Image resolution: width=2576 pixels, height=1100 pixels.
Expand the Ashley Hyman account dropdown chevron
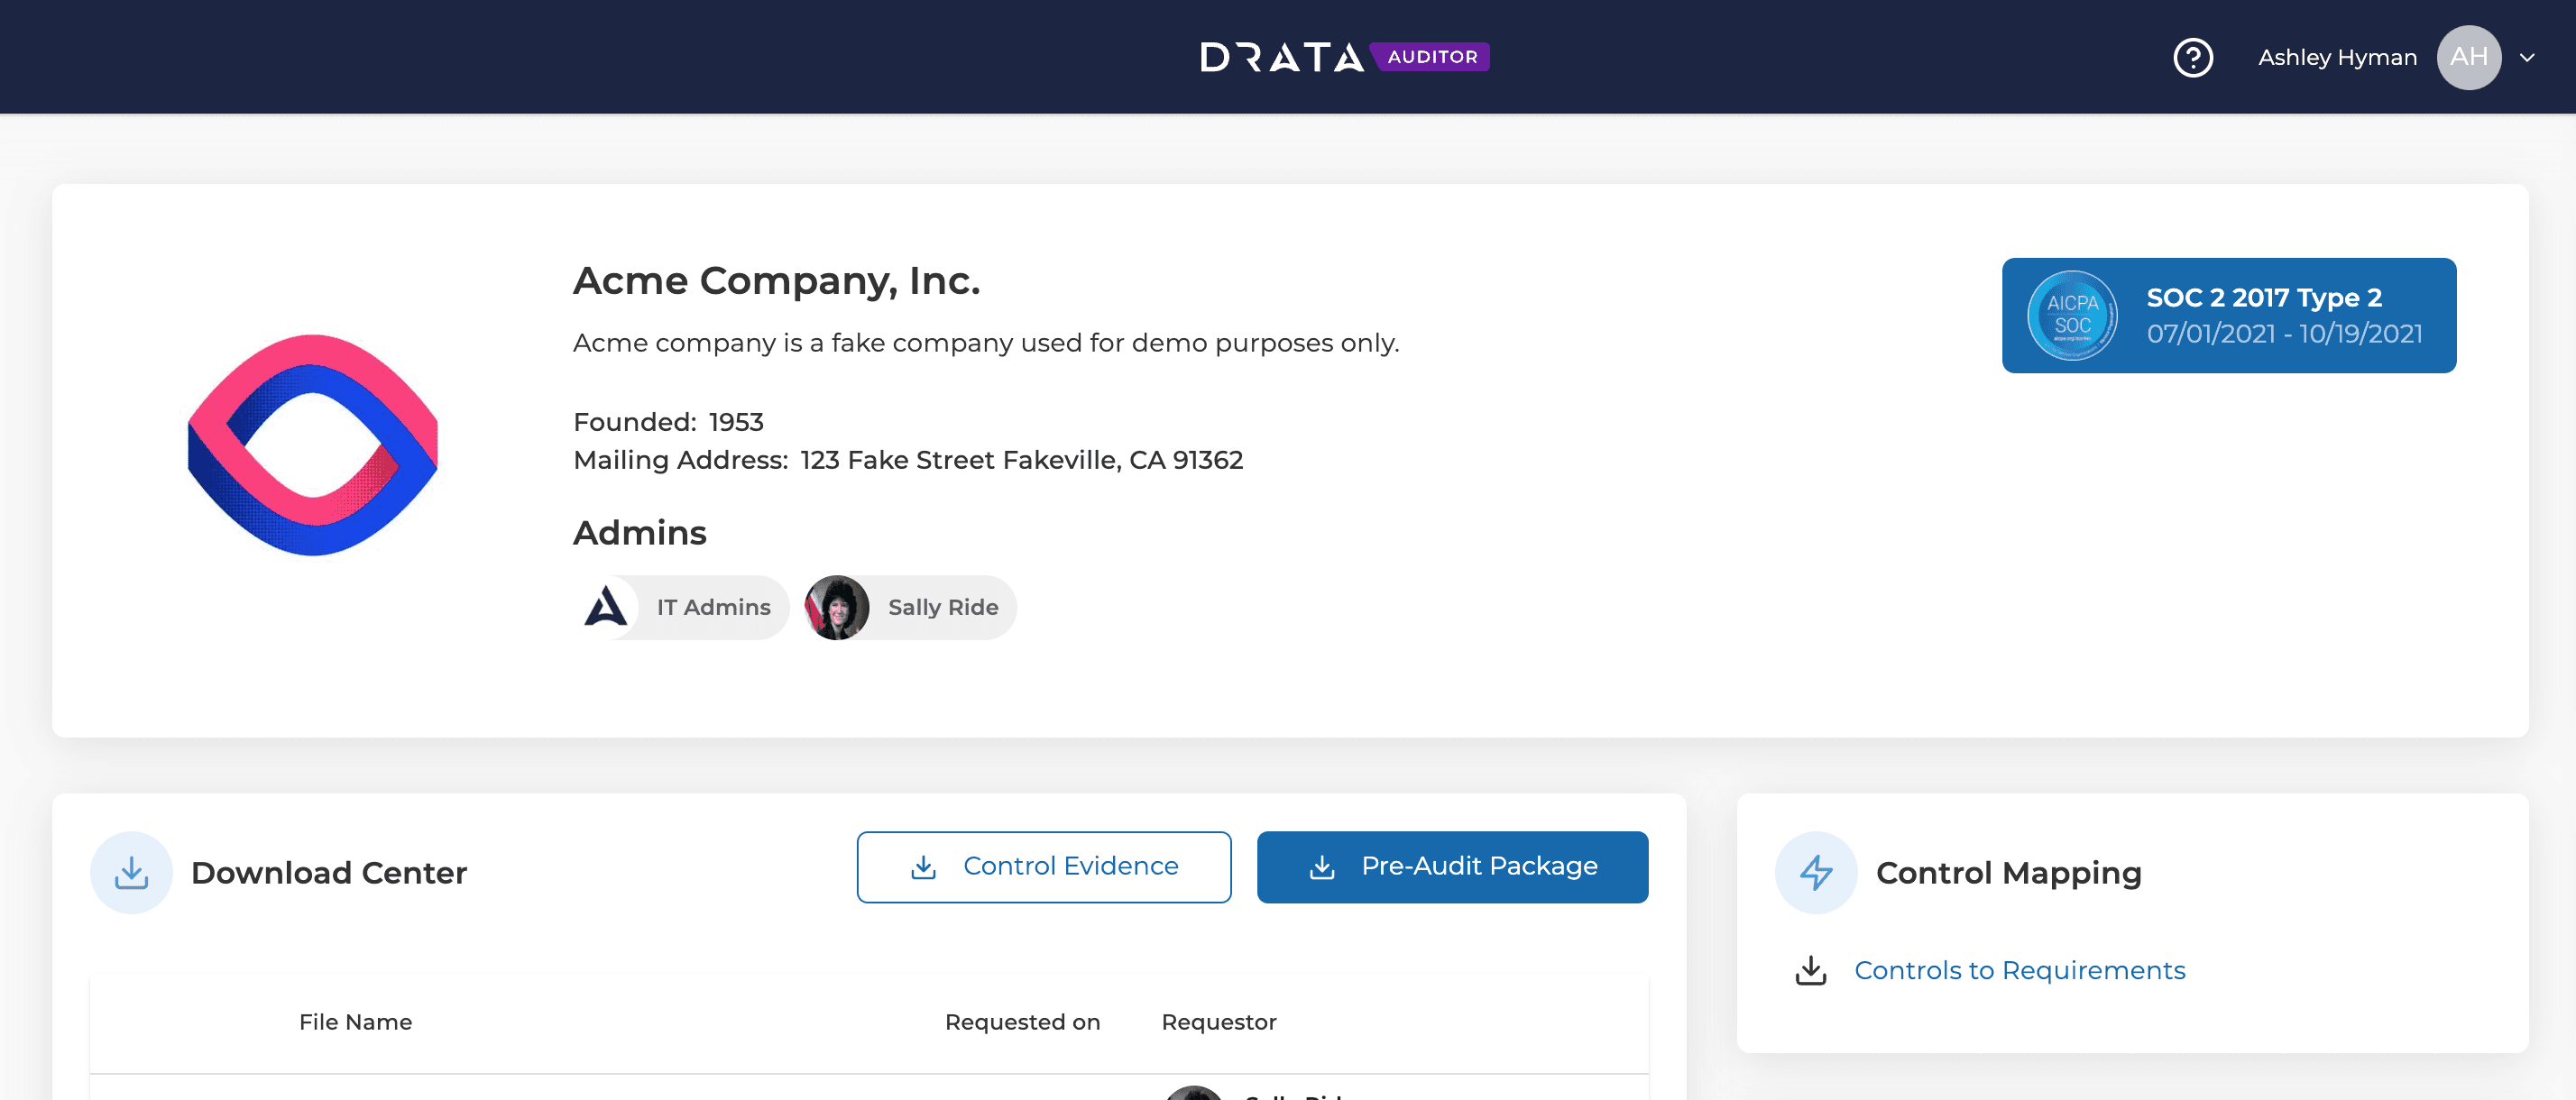[x=2527, y=58]
